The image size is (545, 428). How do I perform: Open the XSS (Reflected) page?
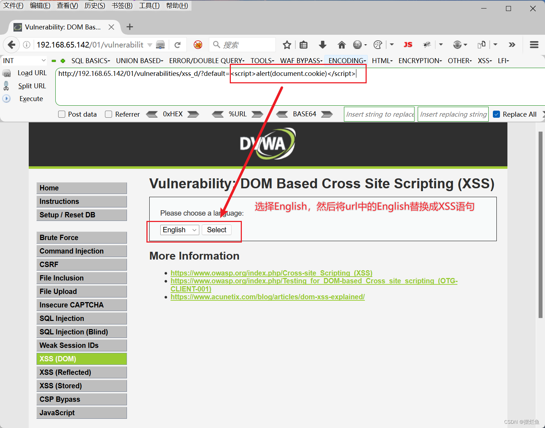click(x=82, y=372)
